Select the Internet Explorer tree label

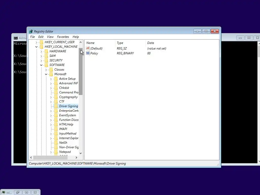point(69,138)
